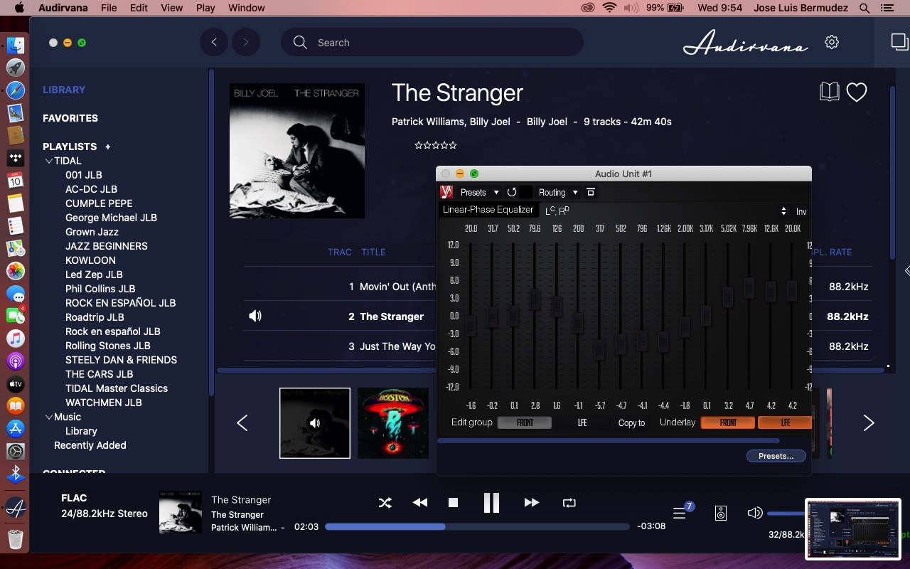
Task: Click the Yamaha-style plugin logo in Audio Unit
Action: (x=446, y=192)
